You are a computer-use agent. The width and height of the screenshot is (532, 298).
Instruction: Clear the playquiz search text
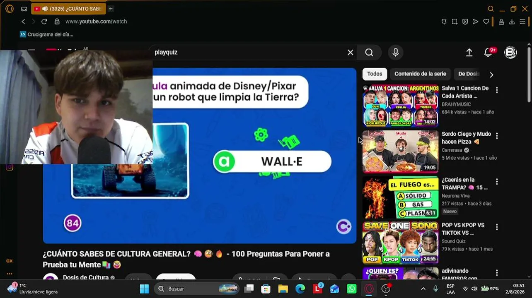(x=351, y=52)
